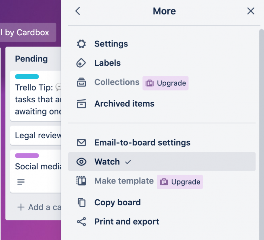The width and height of the screenshot is (264, 240).
Task: Click the Settings gear icon
Action: point(81,44)
